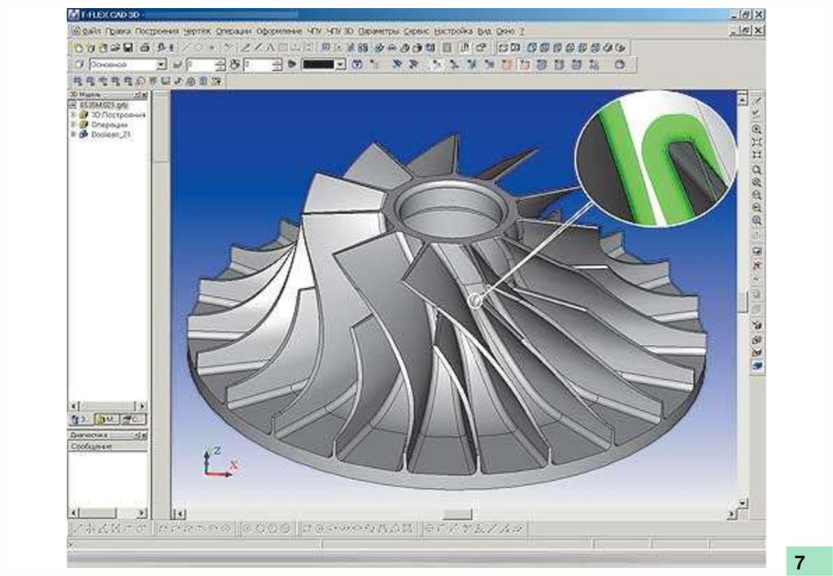
Task: Select the root .grb file tree item
Action: pos(103,105)
